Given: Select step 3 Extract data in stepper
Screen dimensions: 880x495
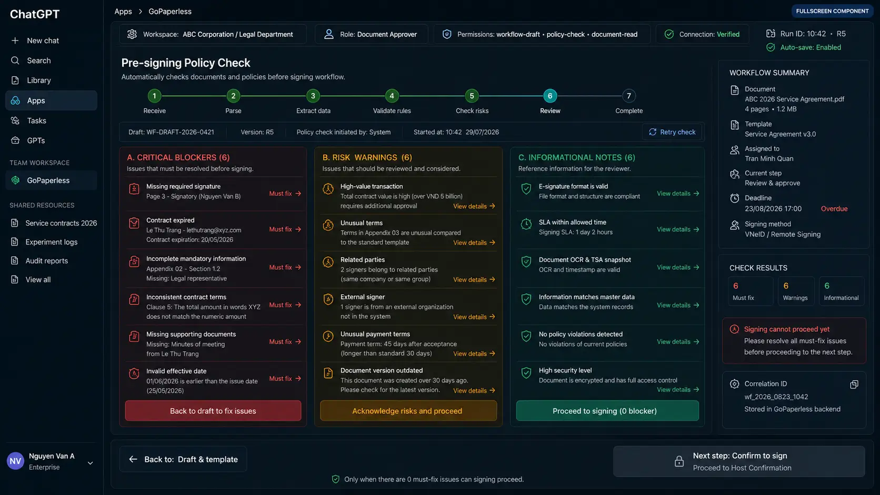Looking at the screenshot, I should (x=313, y=96).
